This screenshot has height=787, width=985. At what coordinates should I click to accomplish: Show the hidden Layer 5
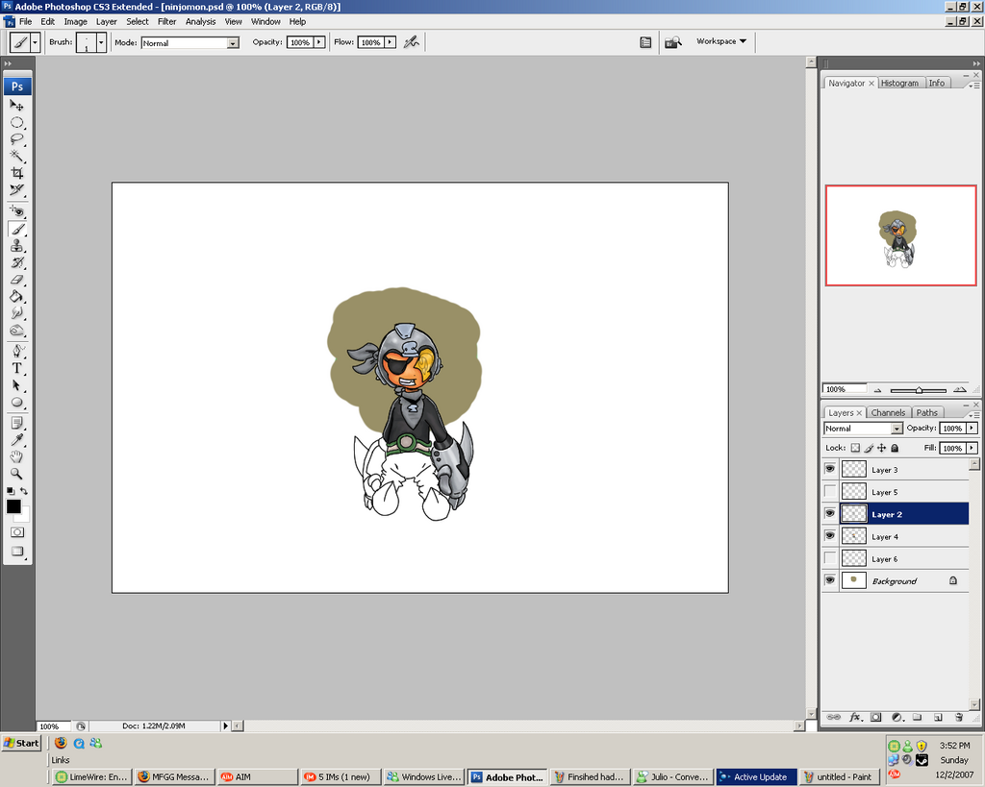pos(830,491)
